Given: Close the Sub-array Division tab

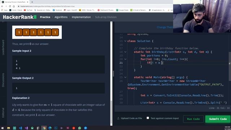Looking at the screenshot, I should (x=27, y=2).
